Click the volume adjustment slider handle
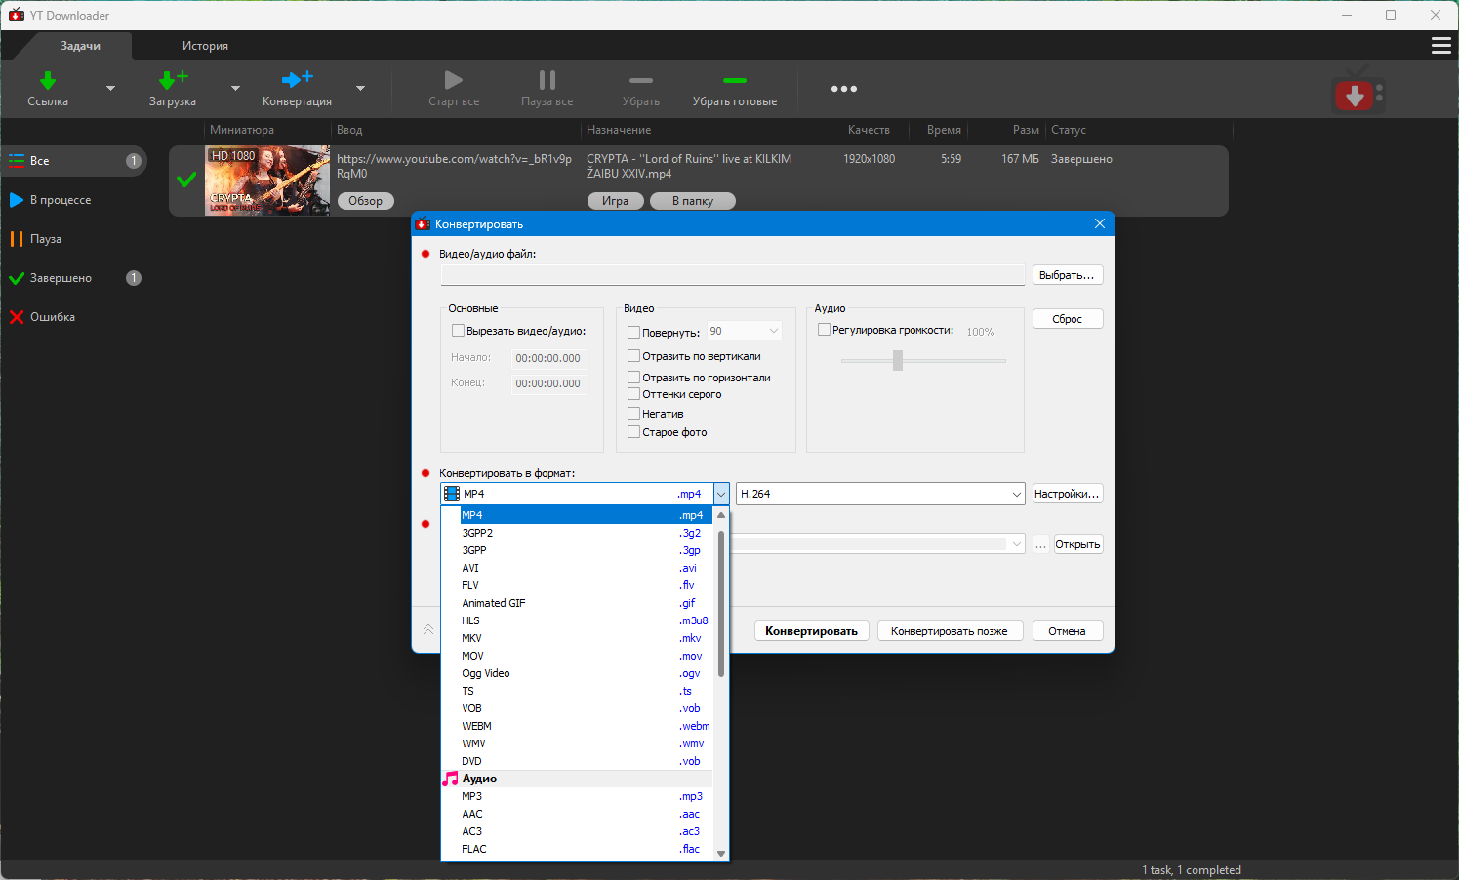The height and width of the screenshot is (880, 1459). (x=898, y=361)
